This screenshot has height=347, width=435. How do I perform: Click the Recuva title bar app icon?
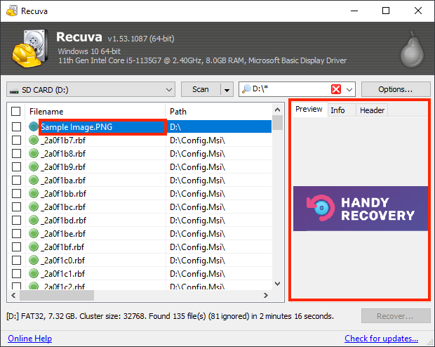[12, 11]
